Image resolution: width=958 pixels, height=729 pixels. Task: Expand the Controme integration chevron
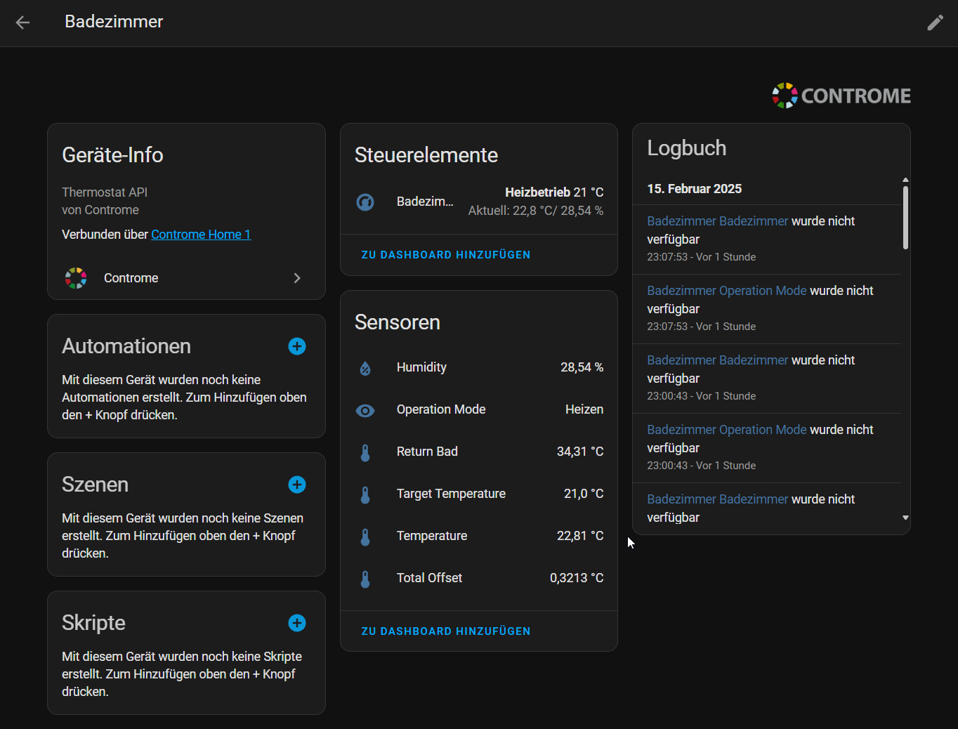point(297,278)
